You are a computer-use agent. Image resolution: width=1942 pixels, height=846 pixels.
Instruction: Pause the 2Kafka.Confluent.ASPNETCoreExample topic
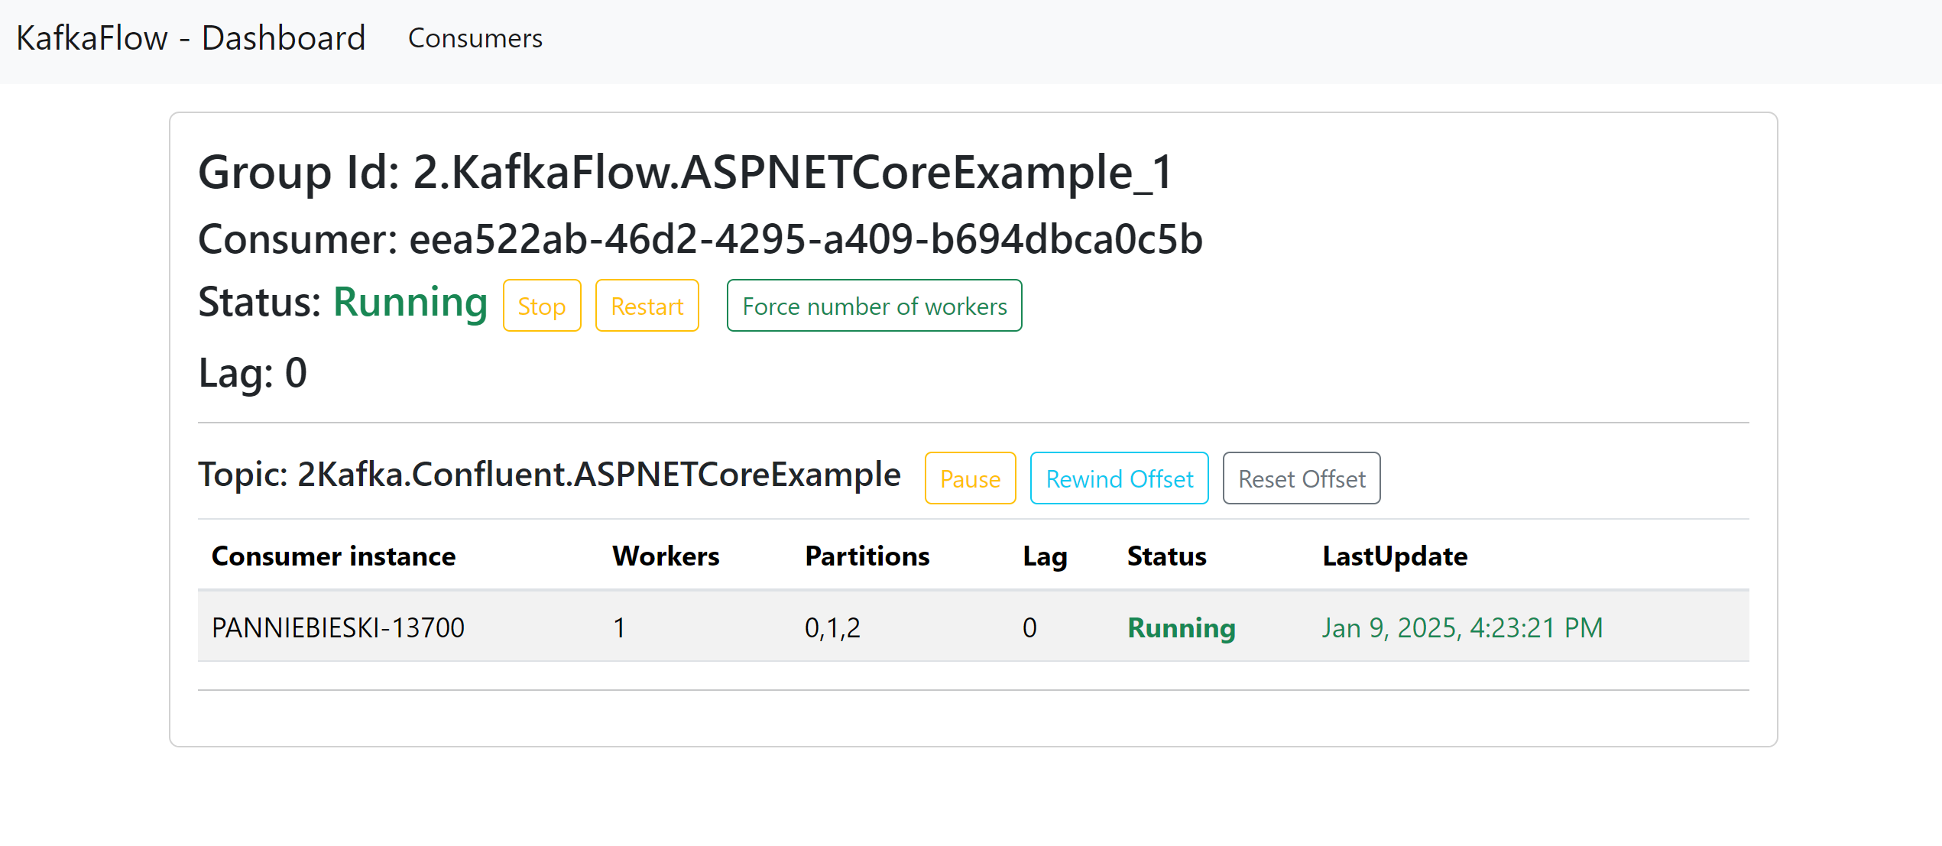[x=970, y=478]
